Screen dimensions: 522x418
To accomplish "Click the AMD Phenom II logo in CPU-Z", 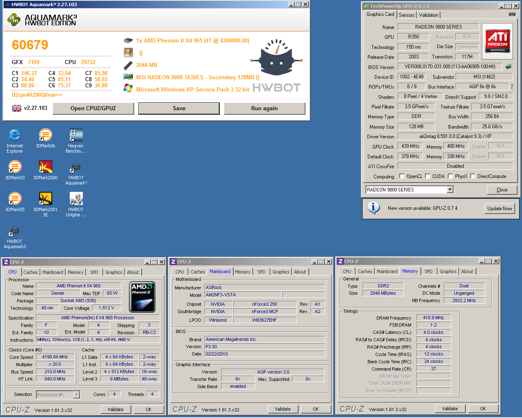I will point(142,297).
